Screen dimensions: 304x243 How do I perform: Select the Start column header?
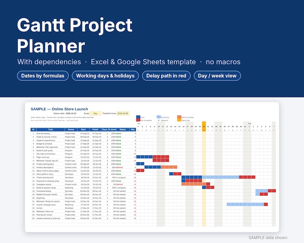[83, 129]
